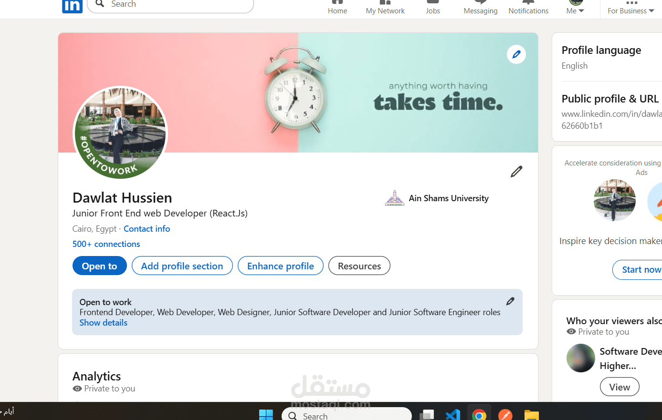Click the Open to button

(100, 266)
